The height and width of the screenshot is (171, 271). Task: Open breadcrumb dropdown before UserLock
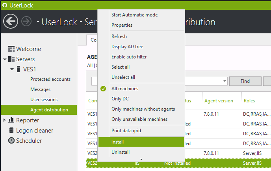coord(38,22)
